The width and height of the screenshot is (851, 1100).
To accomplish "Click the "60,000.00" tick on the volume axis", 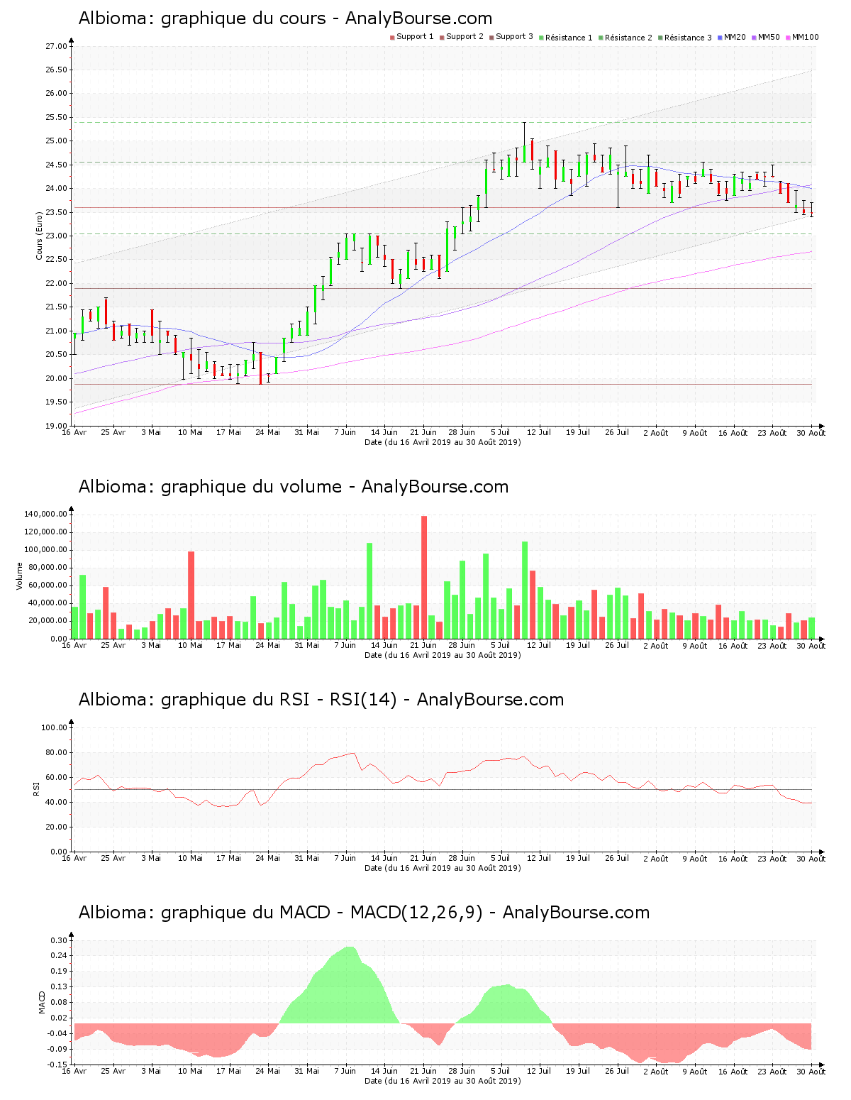I will click(x=48, y=585).
